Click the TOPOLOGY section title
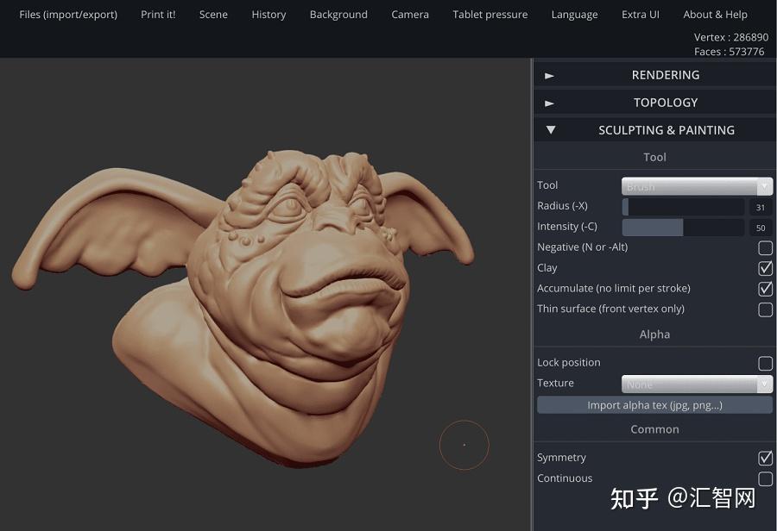This screenshot has height=531, width=777. point(665,103)
